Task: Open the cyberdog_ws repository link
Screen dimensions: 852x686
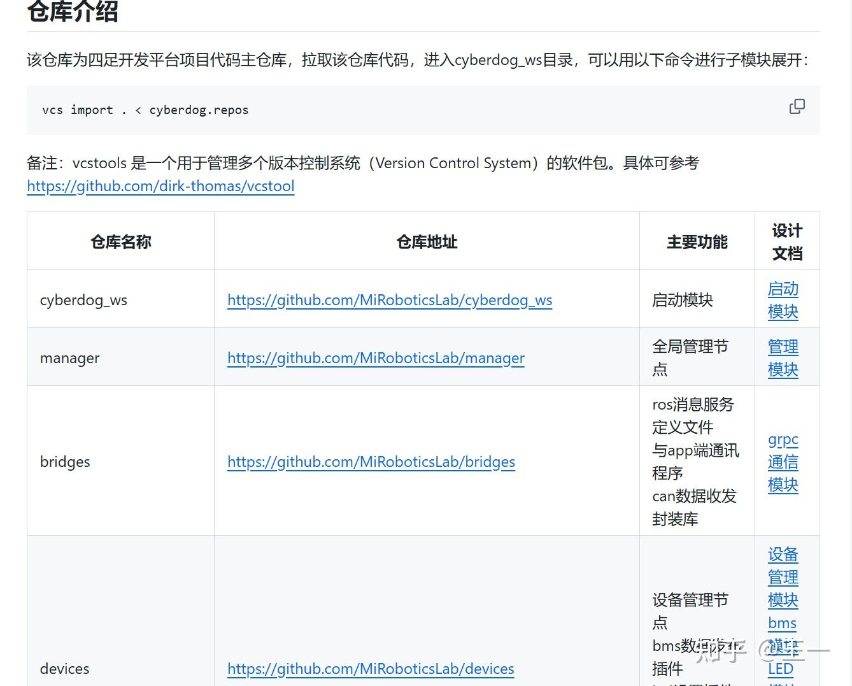Action: click(389, 300)
